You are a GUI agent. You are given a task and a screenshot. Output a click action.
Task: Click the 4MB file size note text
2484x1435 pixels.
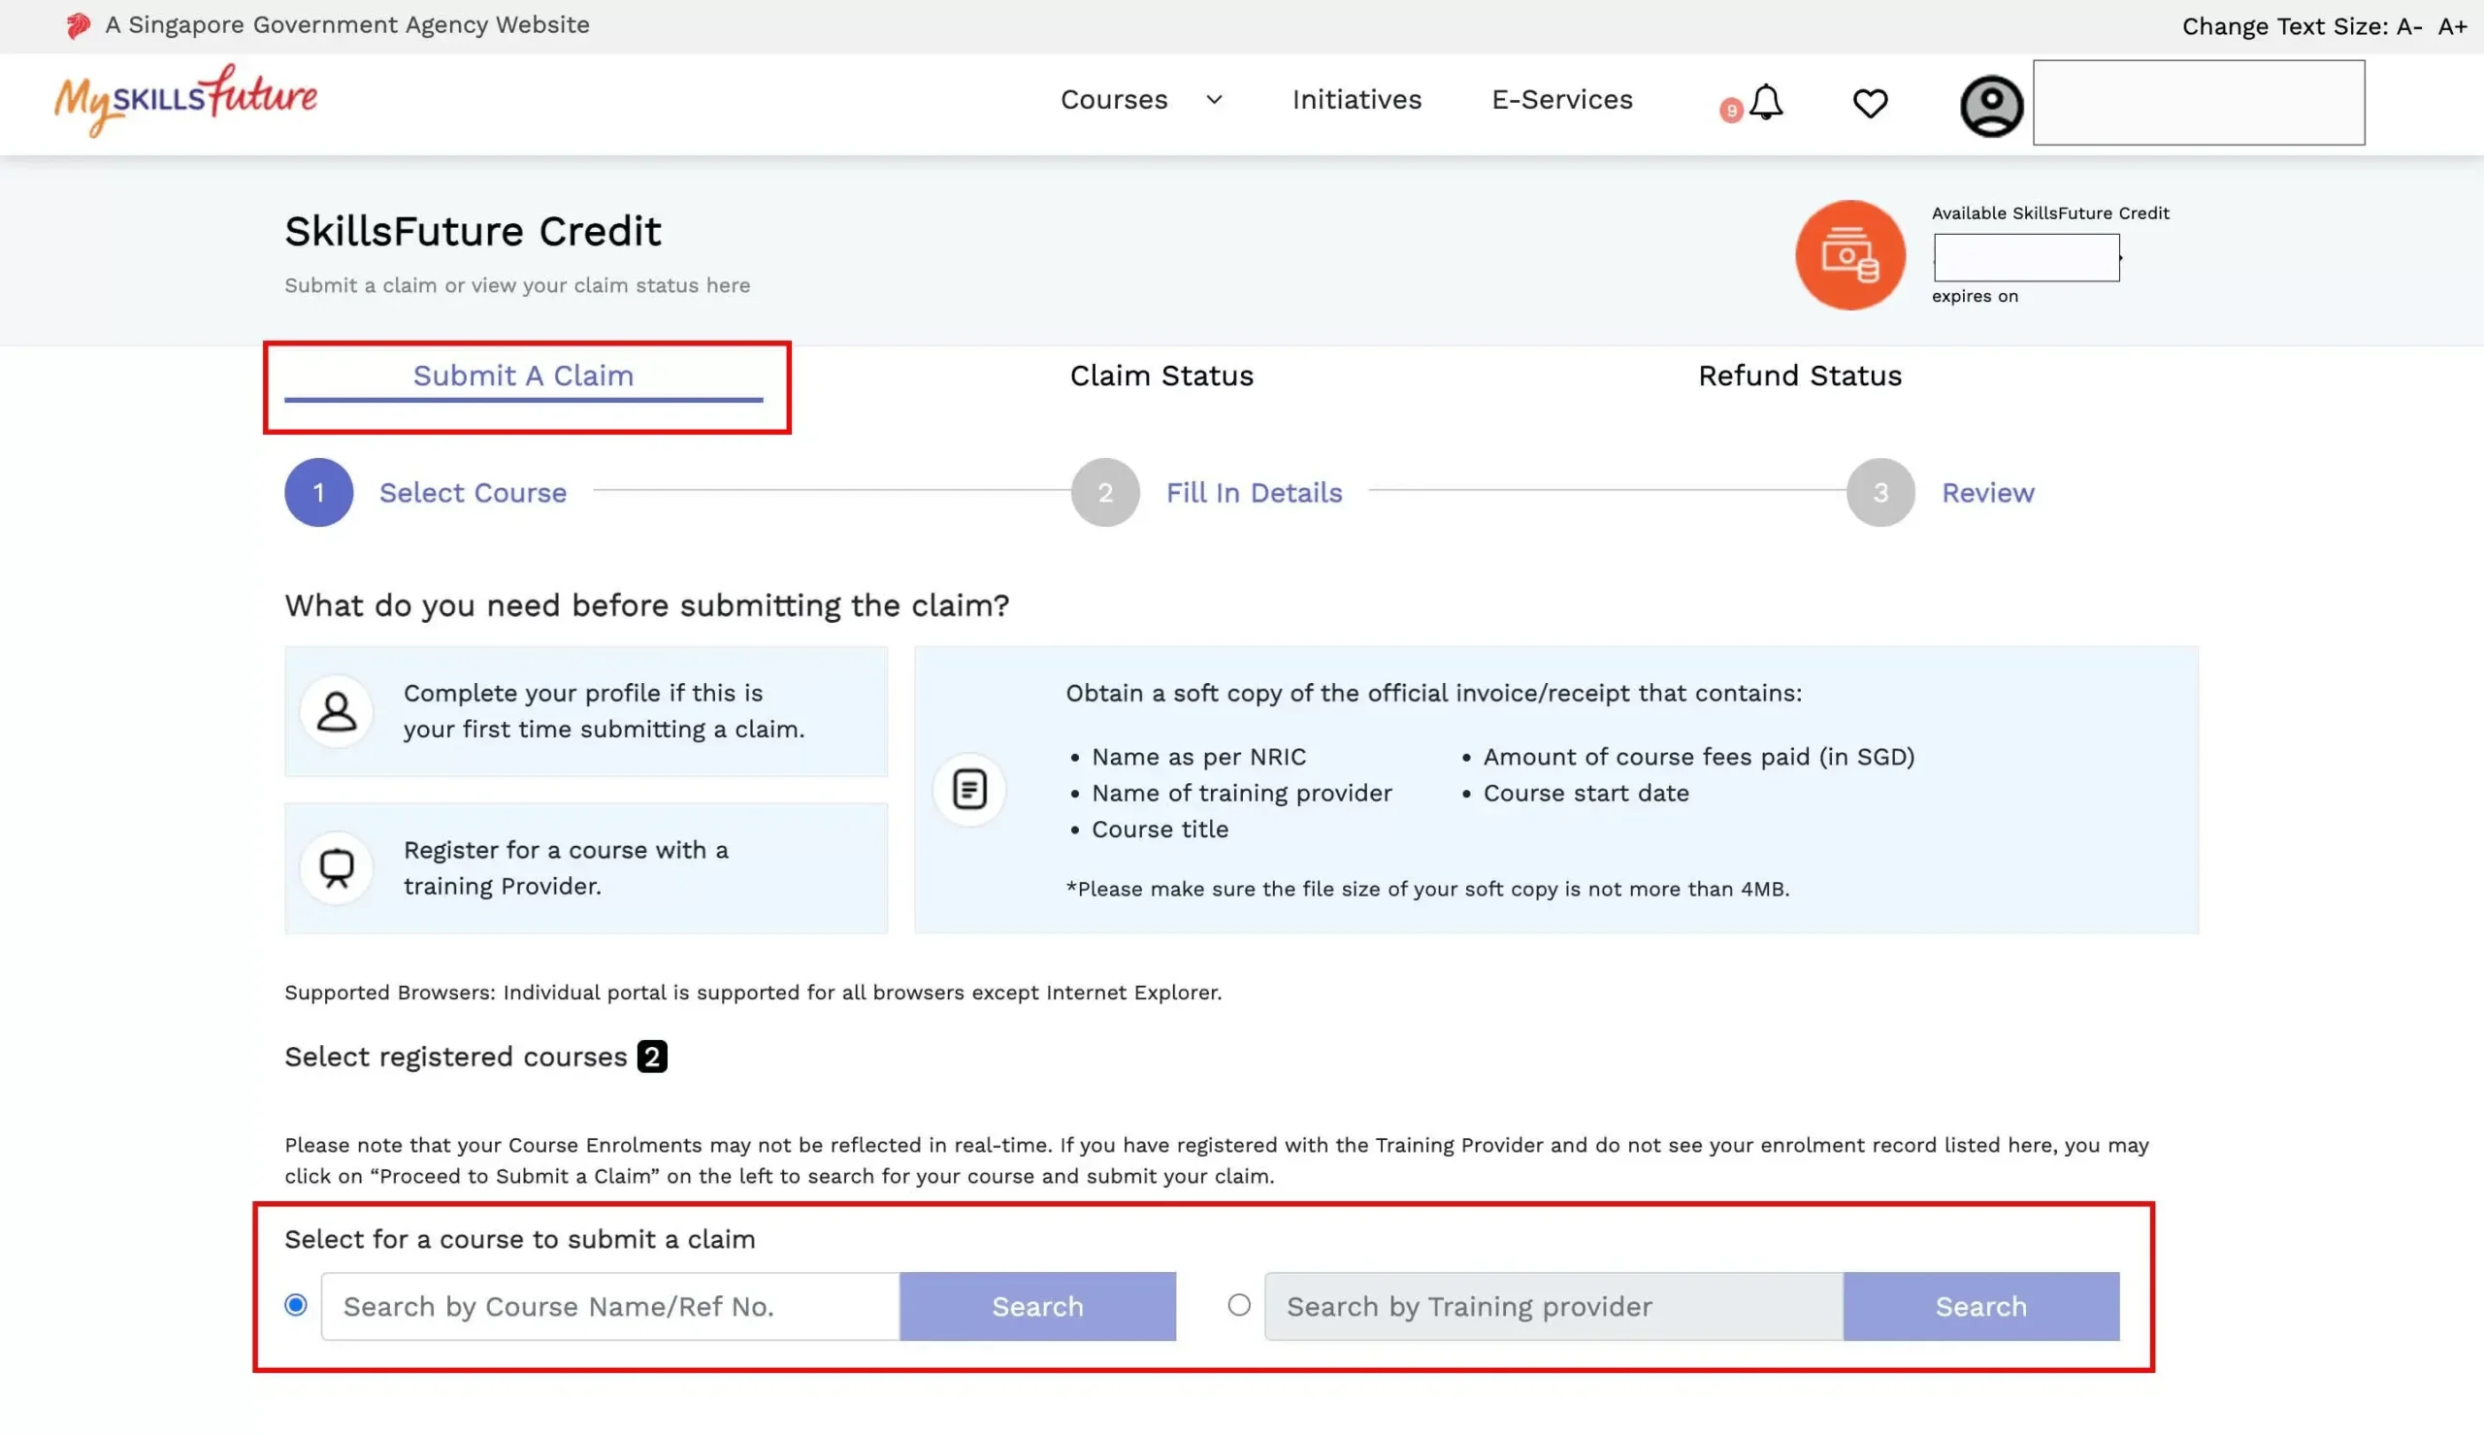pyautogui.click(x=1426, y=889)
